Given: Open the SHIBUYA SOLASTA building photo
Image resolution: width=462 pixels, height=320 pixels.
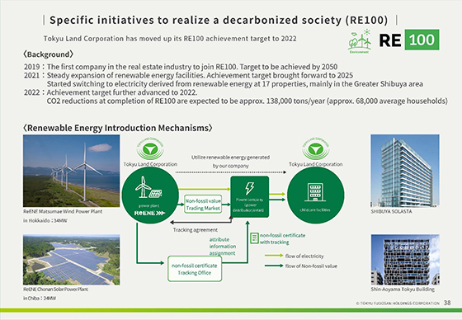Looking at the screenshot, I should [x=405, y=171].
